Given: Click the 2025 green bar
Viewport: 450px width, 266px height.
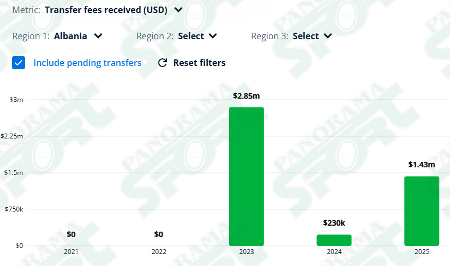Looking at the screenshot, I should 422,211.
